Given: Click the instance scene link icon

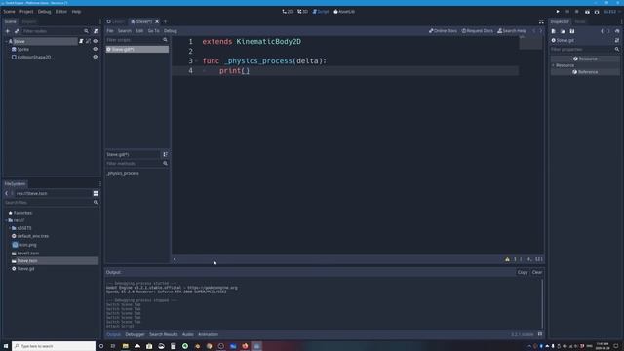Looking at the screenshot, I should [x=17, y=31].
